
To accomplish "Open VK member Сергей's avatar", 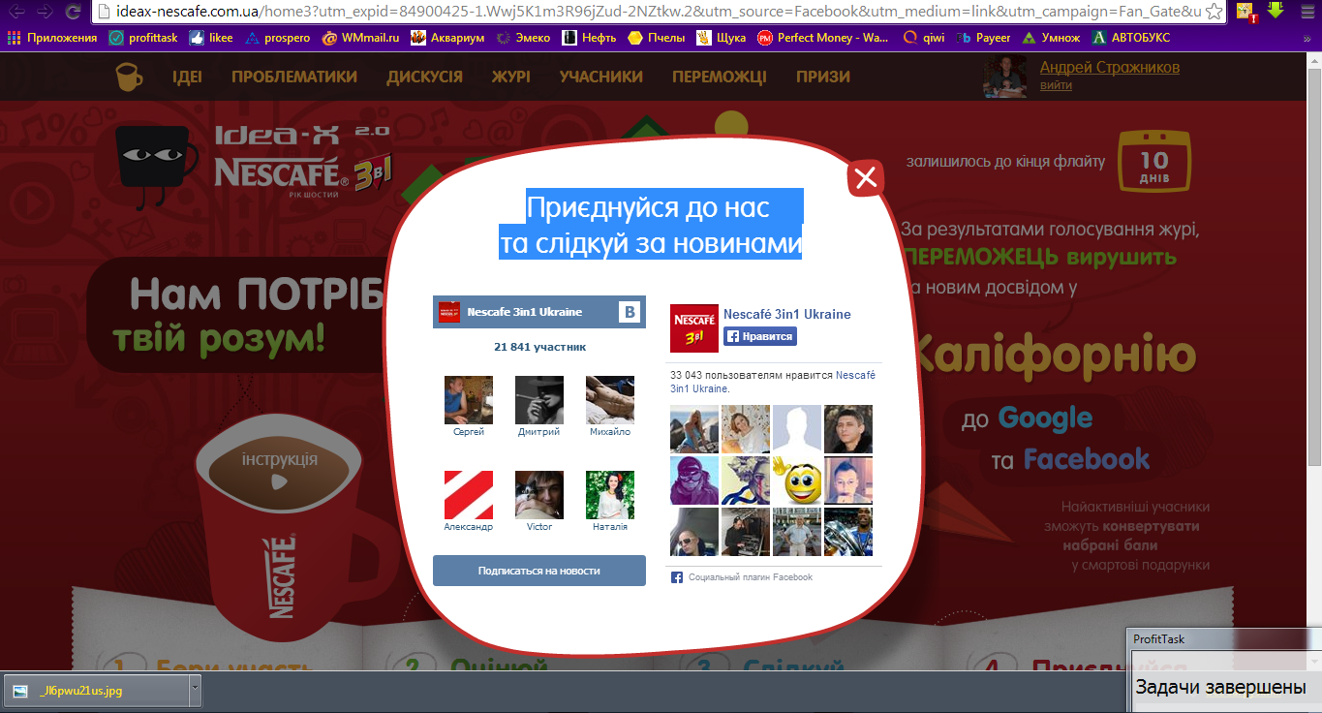I will coord(469,400).
